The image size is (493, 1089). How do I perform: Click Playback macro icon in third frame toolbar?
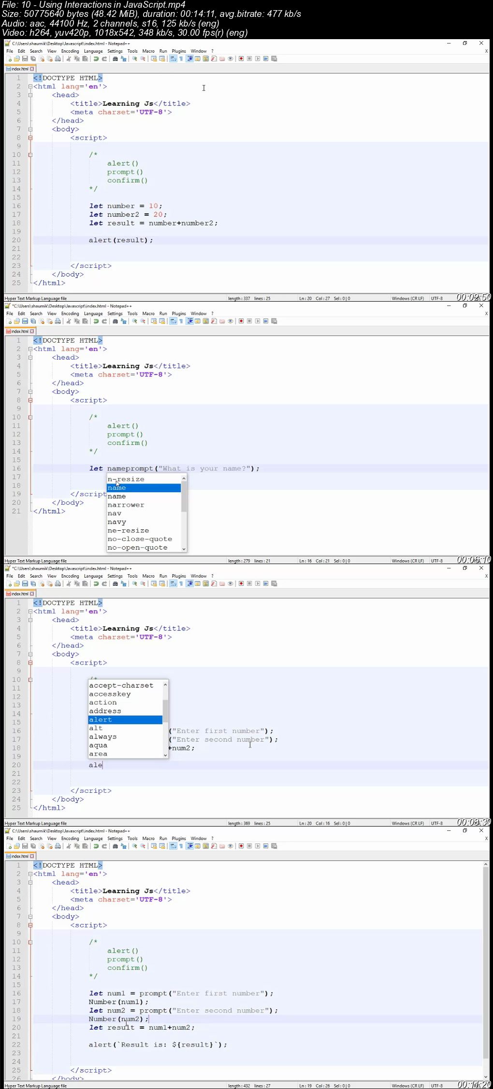pos(258,584)
